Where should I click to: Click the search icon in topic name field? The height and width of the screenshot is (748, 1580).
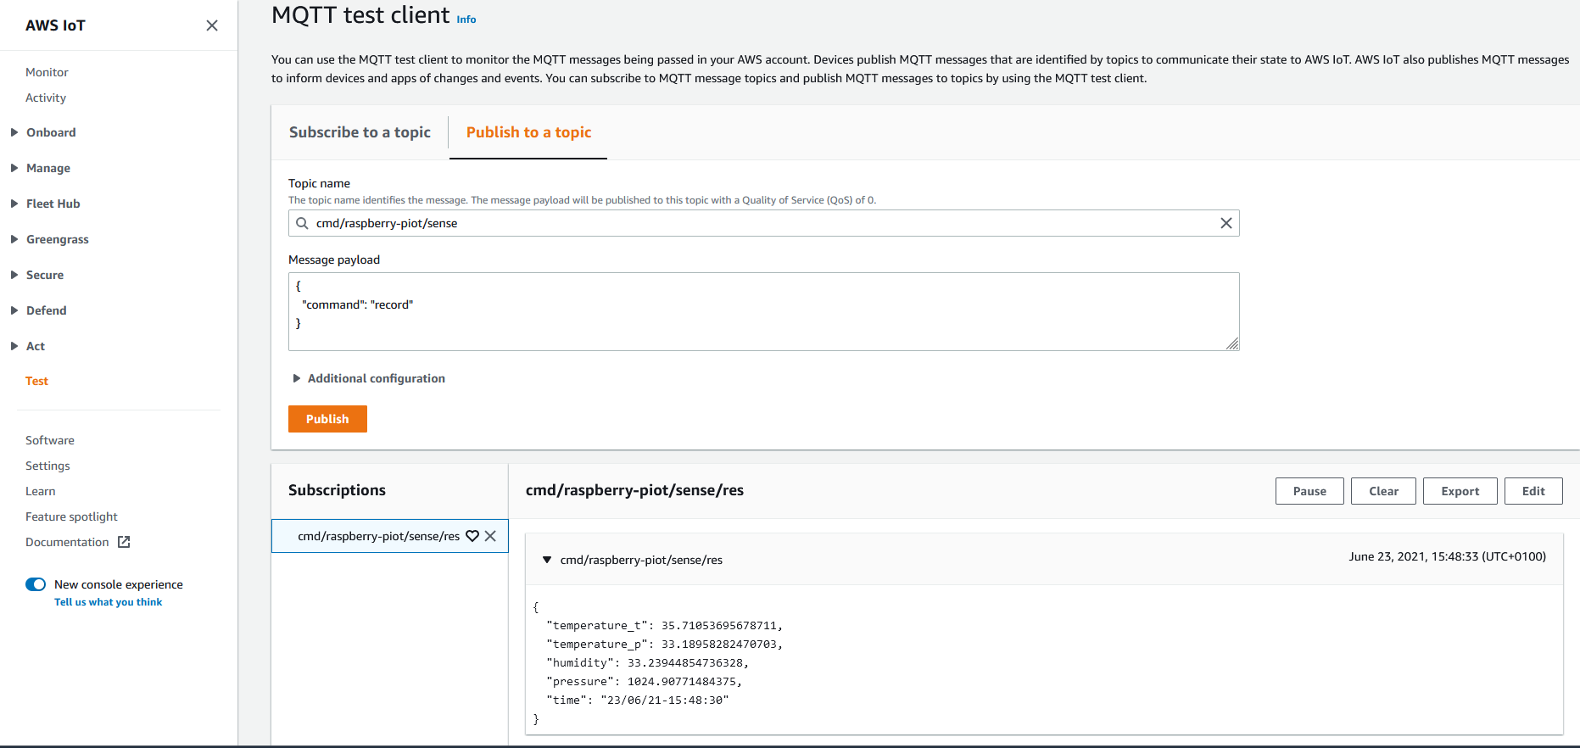pos(302,223)
